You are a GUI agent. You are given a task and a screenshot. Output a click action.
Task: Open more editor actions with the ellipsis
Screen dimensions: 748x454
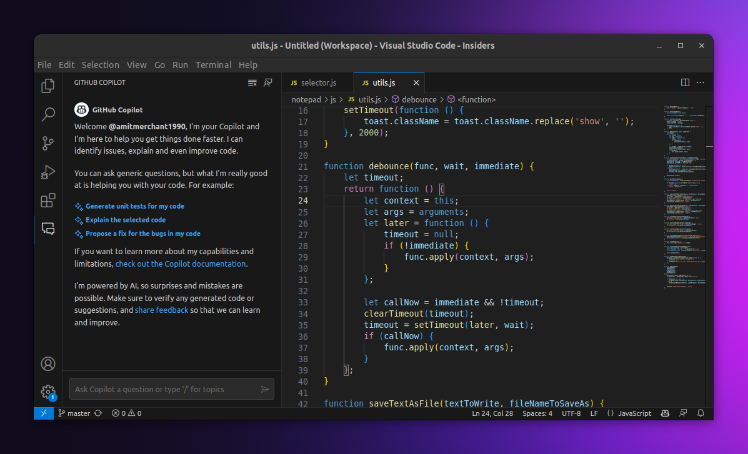pyautogui.click(x=700, y=82)
